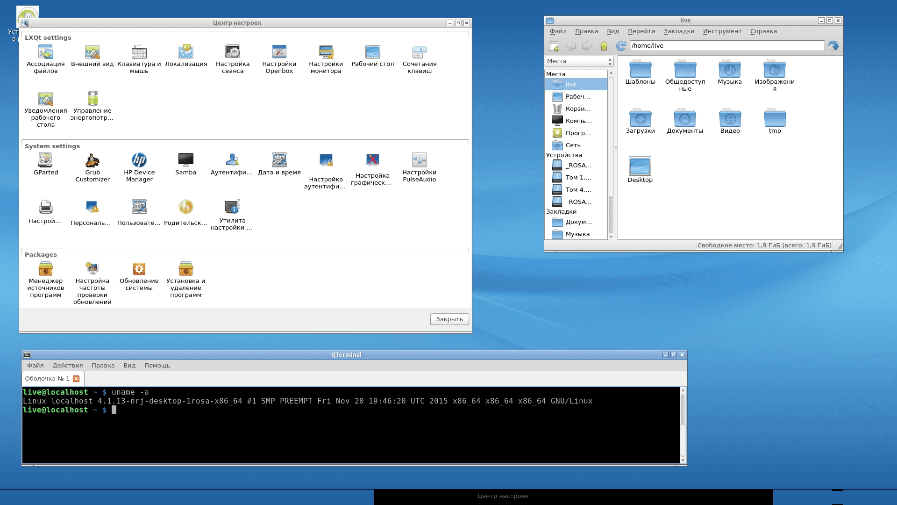
Task: Click the /home/live path field
Action: (727, 46)
